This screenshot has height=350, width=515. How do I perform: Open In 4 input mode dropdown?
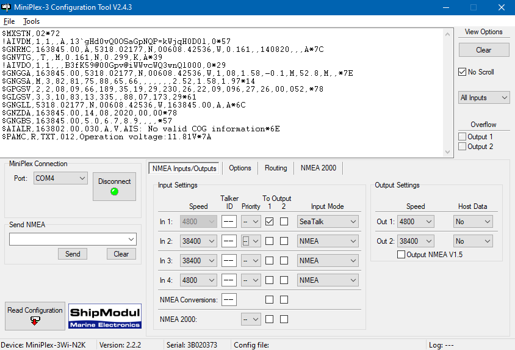[328, 280]
